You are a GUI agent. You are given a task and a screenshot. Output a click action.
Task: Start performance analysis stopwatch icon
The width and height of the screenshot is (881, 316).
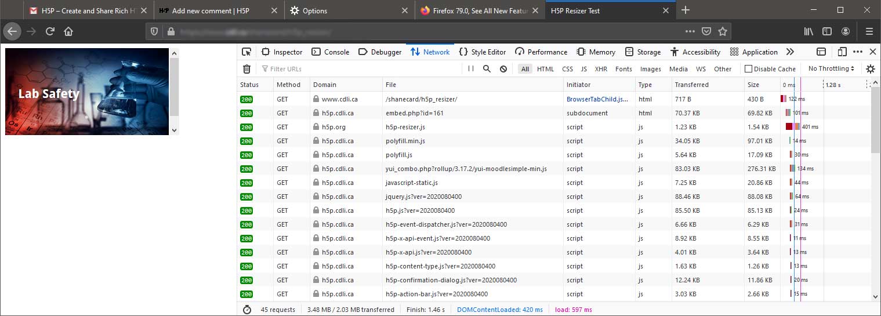coord(247,310)
